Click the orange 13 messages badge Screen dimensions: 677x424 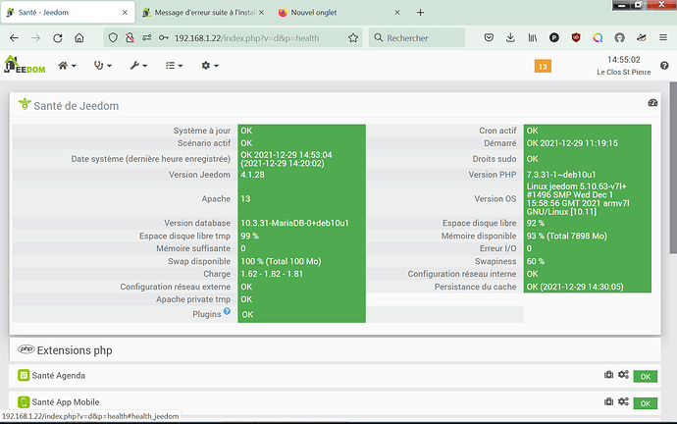(x=543, y=67)
